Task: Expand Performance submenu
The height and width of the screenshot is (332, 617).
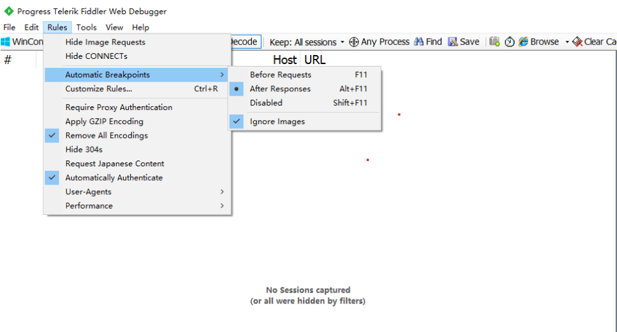Action: click(137, 206)
